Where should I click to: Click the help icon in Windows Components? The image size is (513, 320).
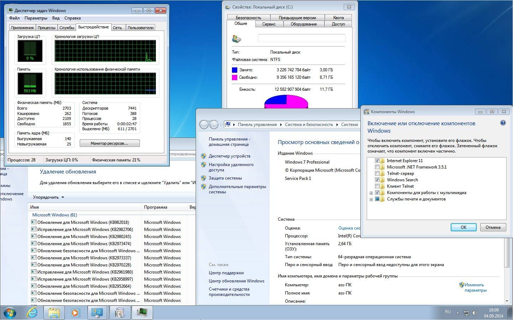[x=503, y=123]
